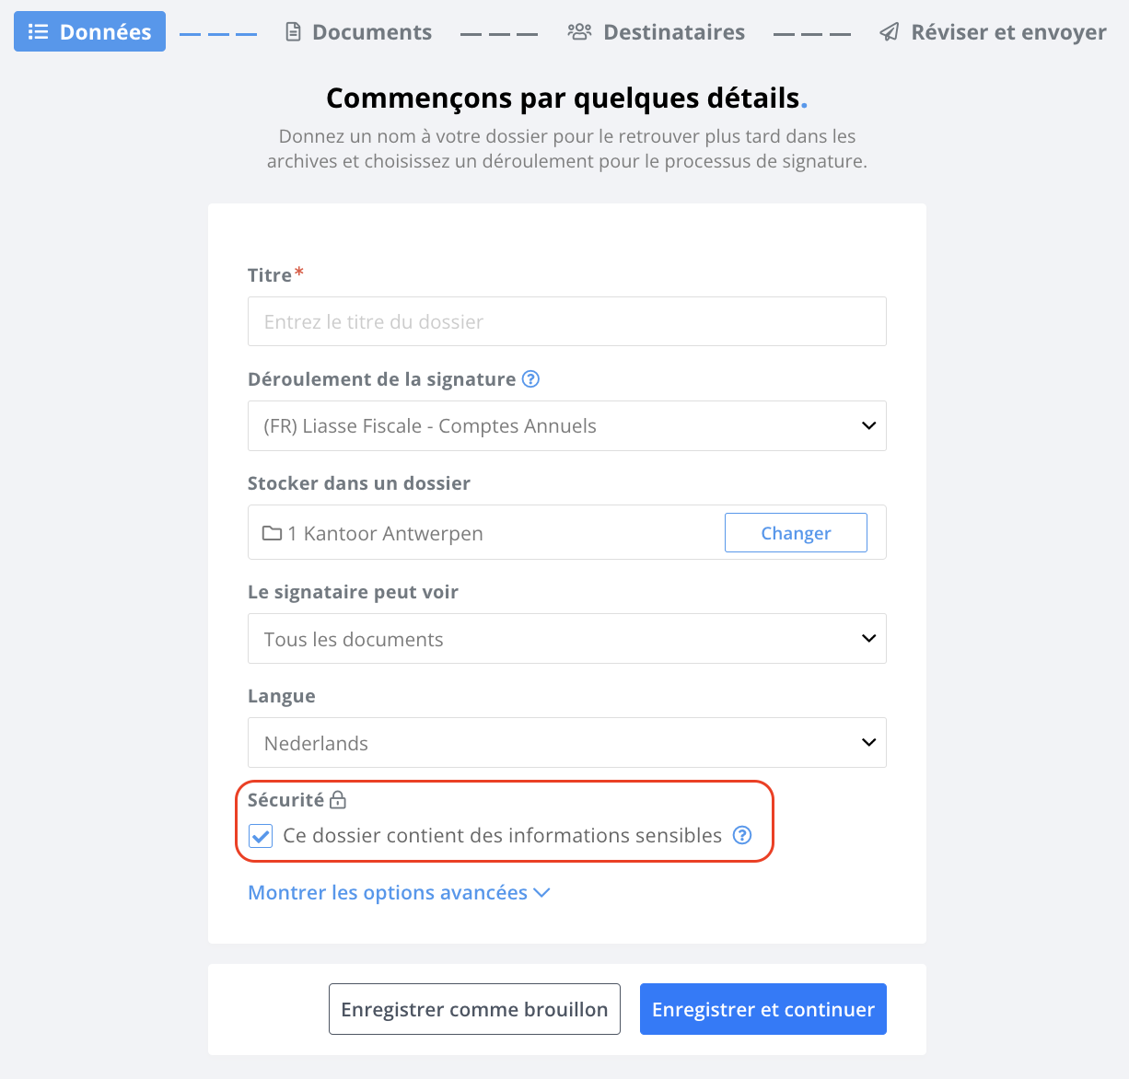Click the Titre input field

(x=567, y=321)
